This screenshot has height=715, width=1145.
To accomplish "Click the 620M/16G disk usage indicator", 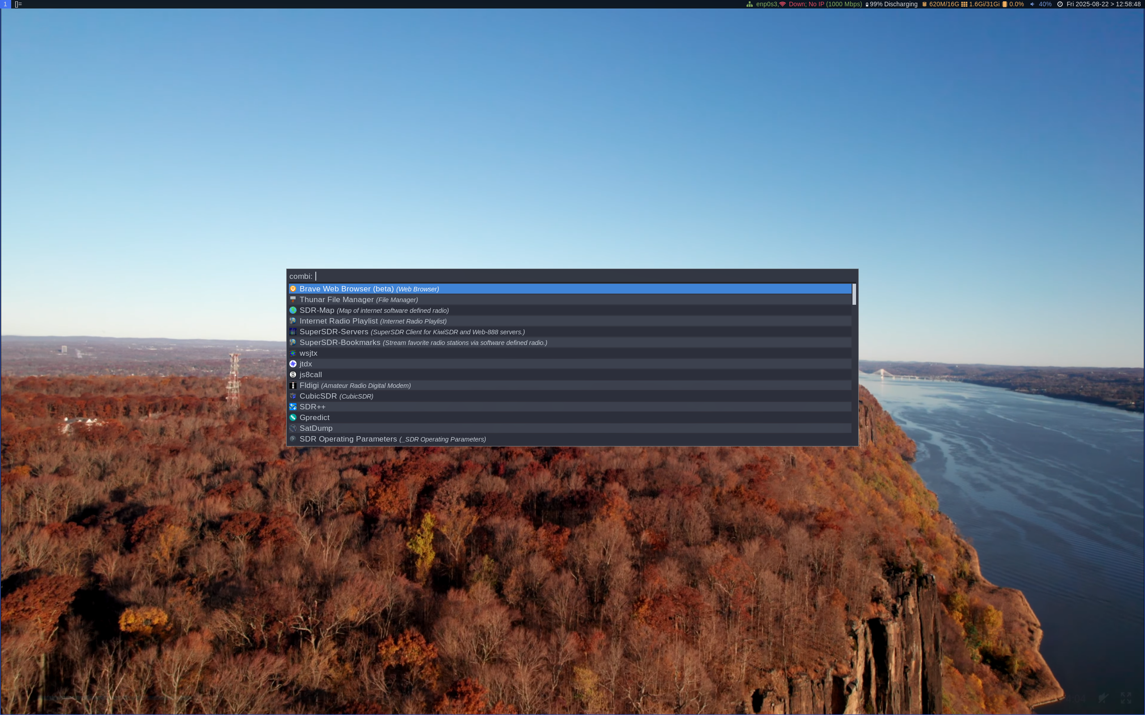I will (941, 4).
